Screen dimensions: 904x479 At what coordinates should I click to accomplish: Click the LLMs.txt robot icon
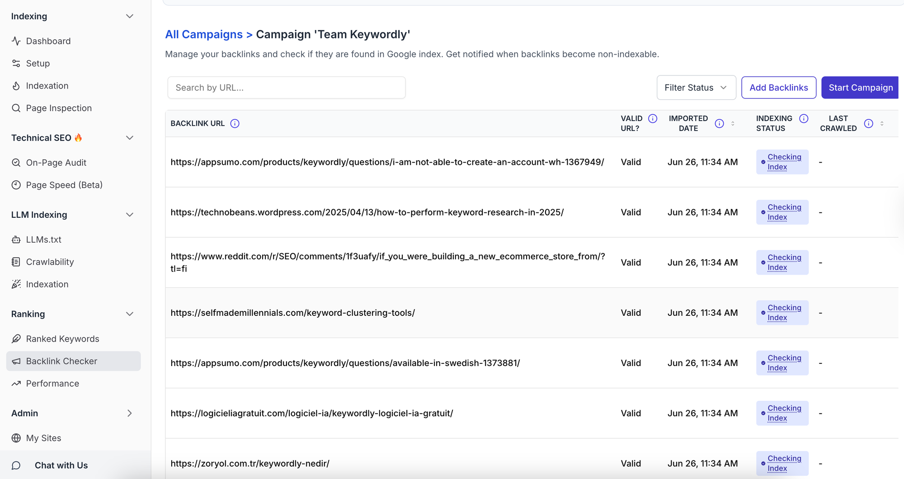(x=16, y=239)
